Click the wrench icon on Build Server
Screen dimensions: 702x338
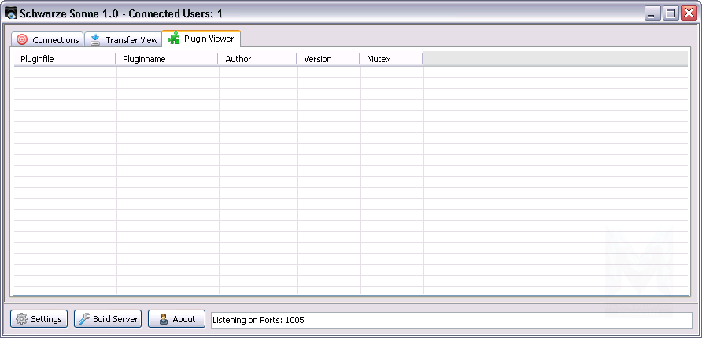[83, 319]
